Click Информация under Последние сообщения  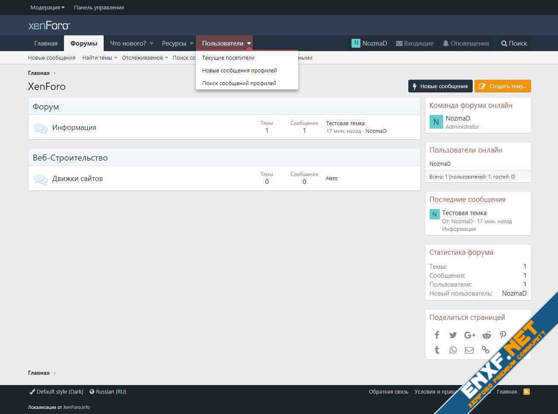(x=459, y=229)
